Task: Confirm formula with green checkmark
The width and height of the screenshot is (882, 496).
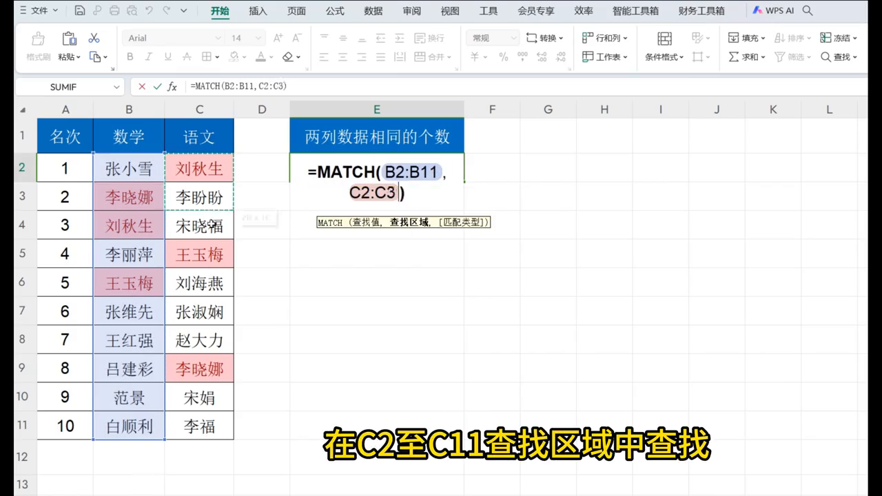Action: [157, 87]
